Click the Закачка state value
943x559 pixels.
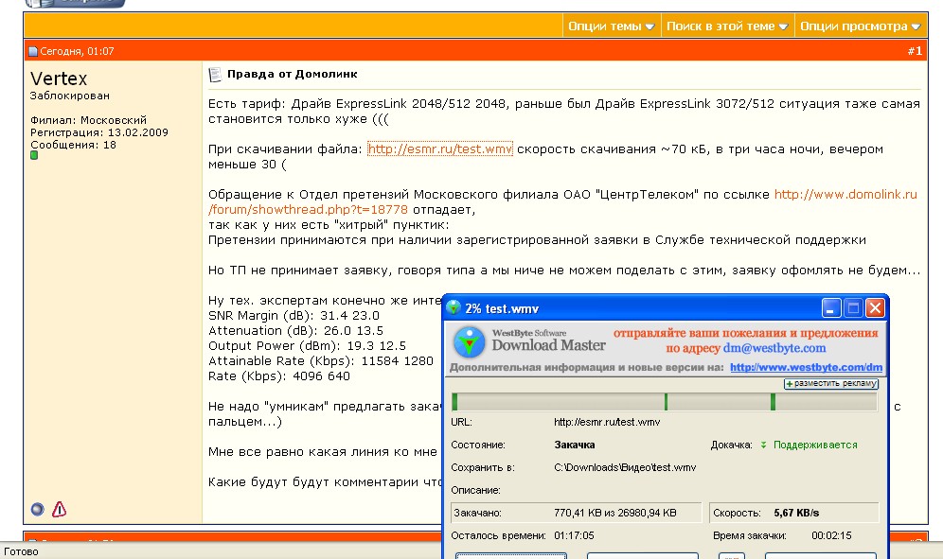[x=575, y=445]
